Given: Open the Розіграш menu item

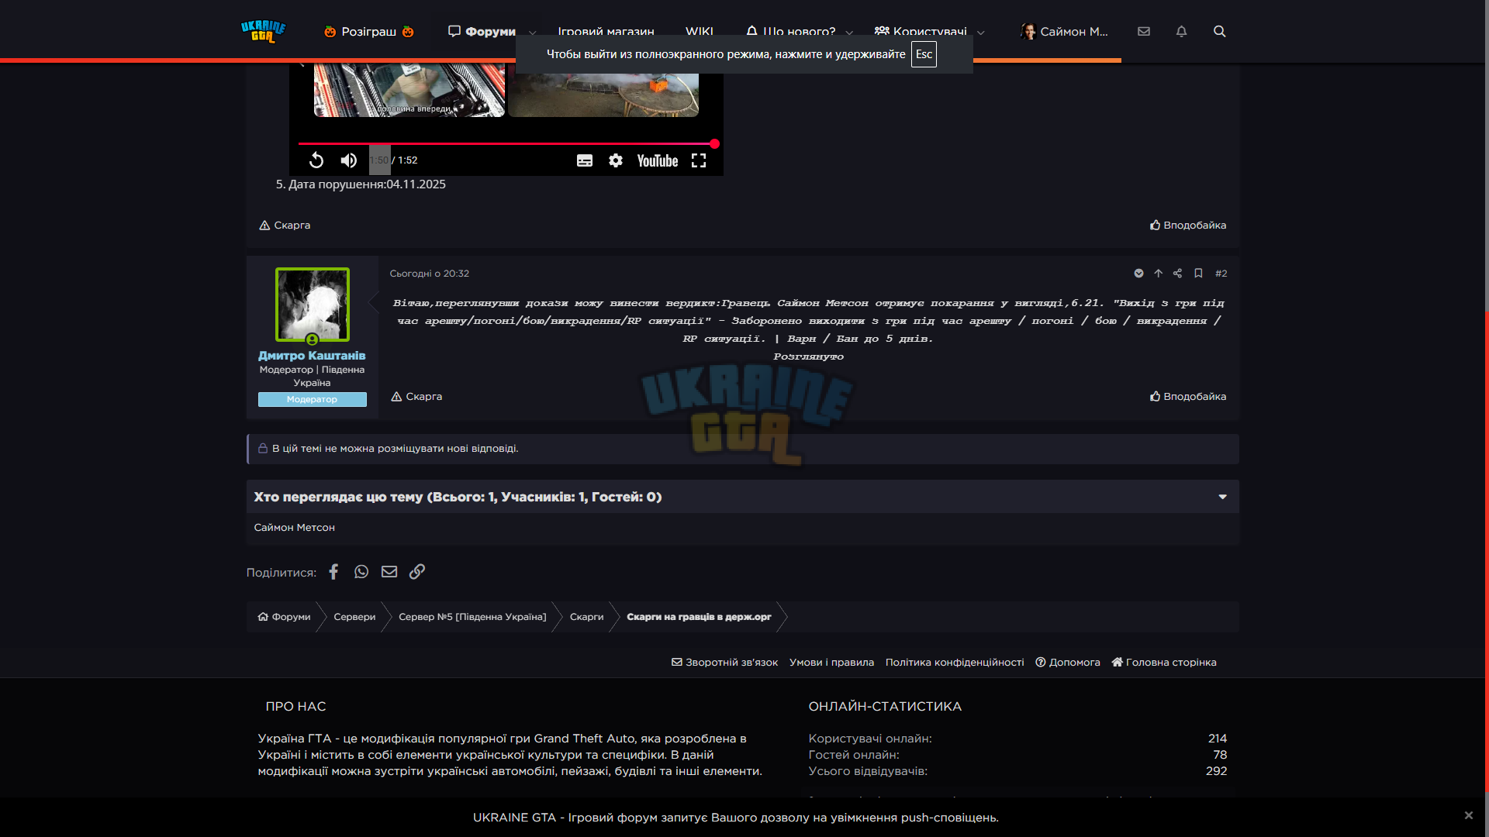Looking at the screenshot, I should click(369, 32).
